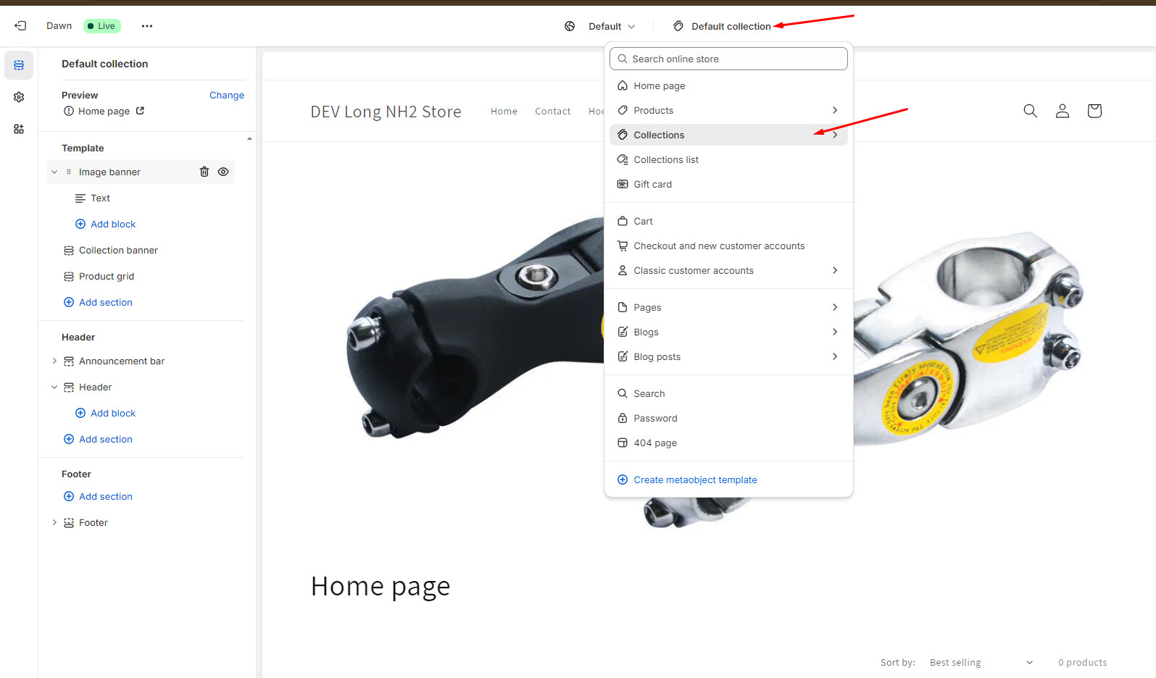Click the tag icon beside Default collection

pos(678,26)
